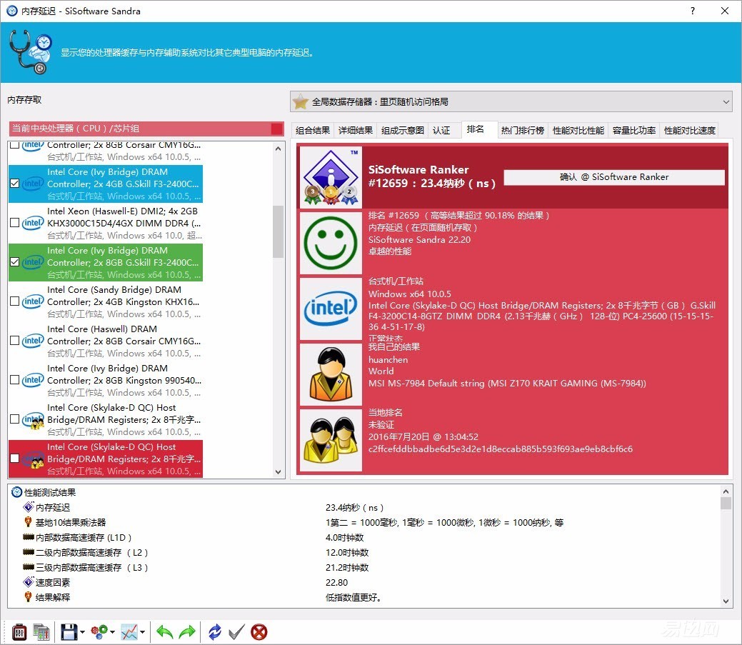Switch to the 组成示意图 tab

point(403,130)
